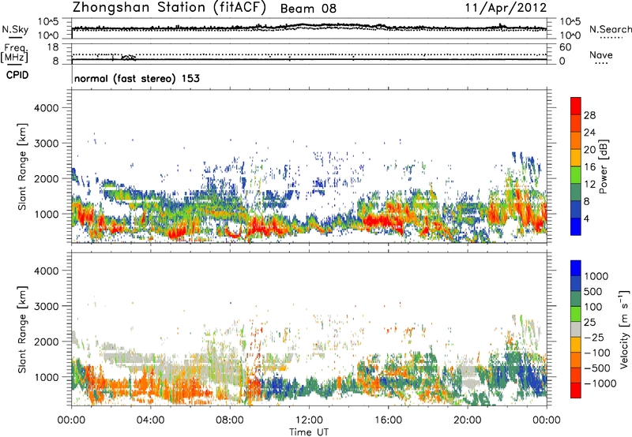The image size is (632, 437).
Task: Select the red top segment of power colorbar
Action: tap(576, 106)
